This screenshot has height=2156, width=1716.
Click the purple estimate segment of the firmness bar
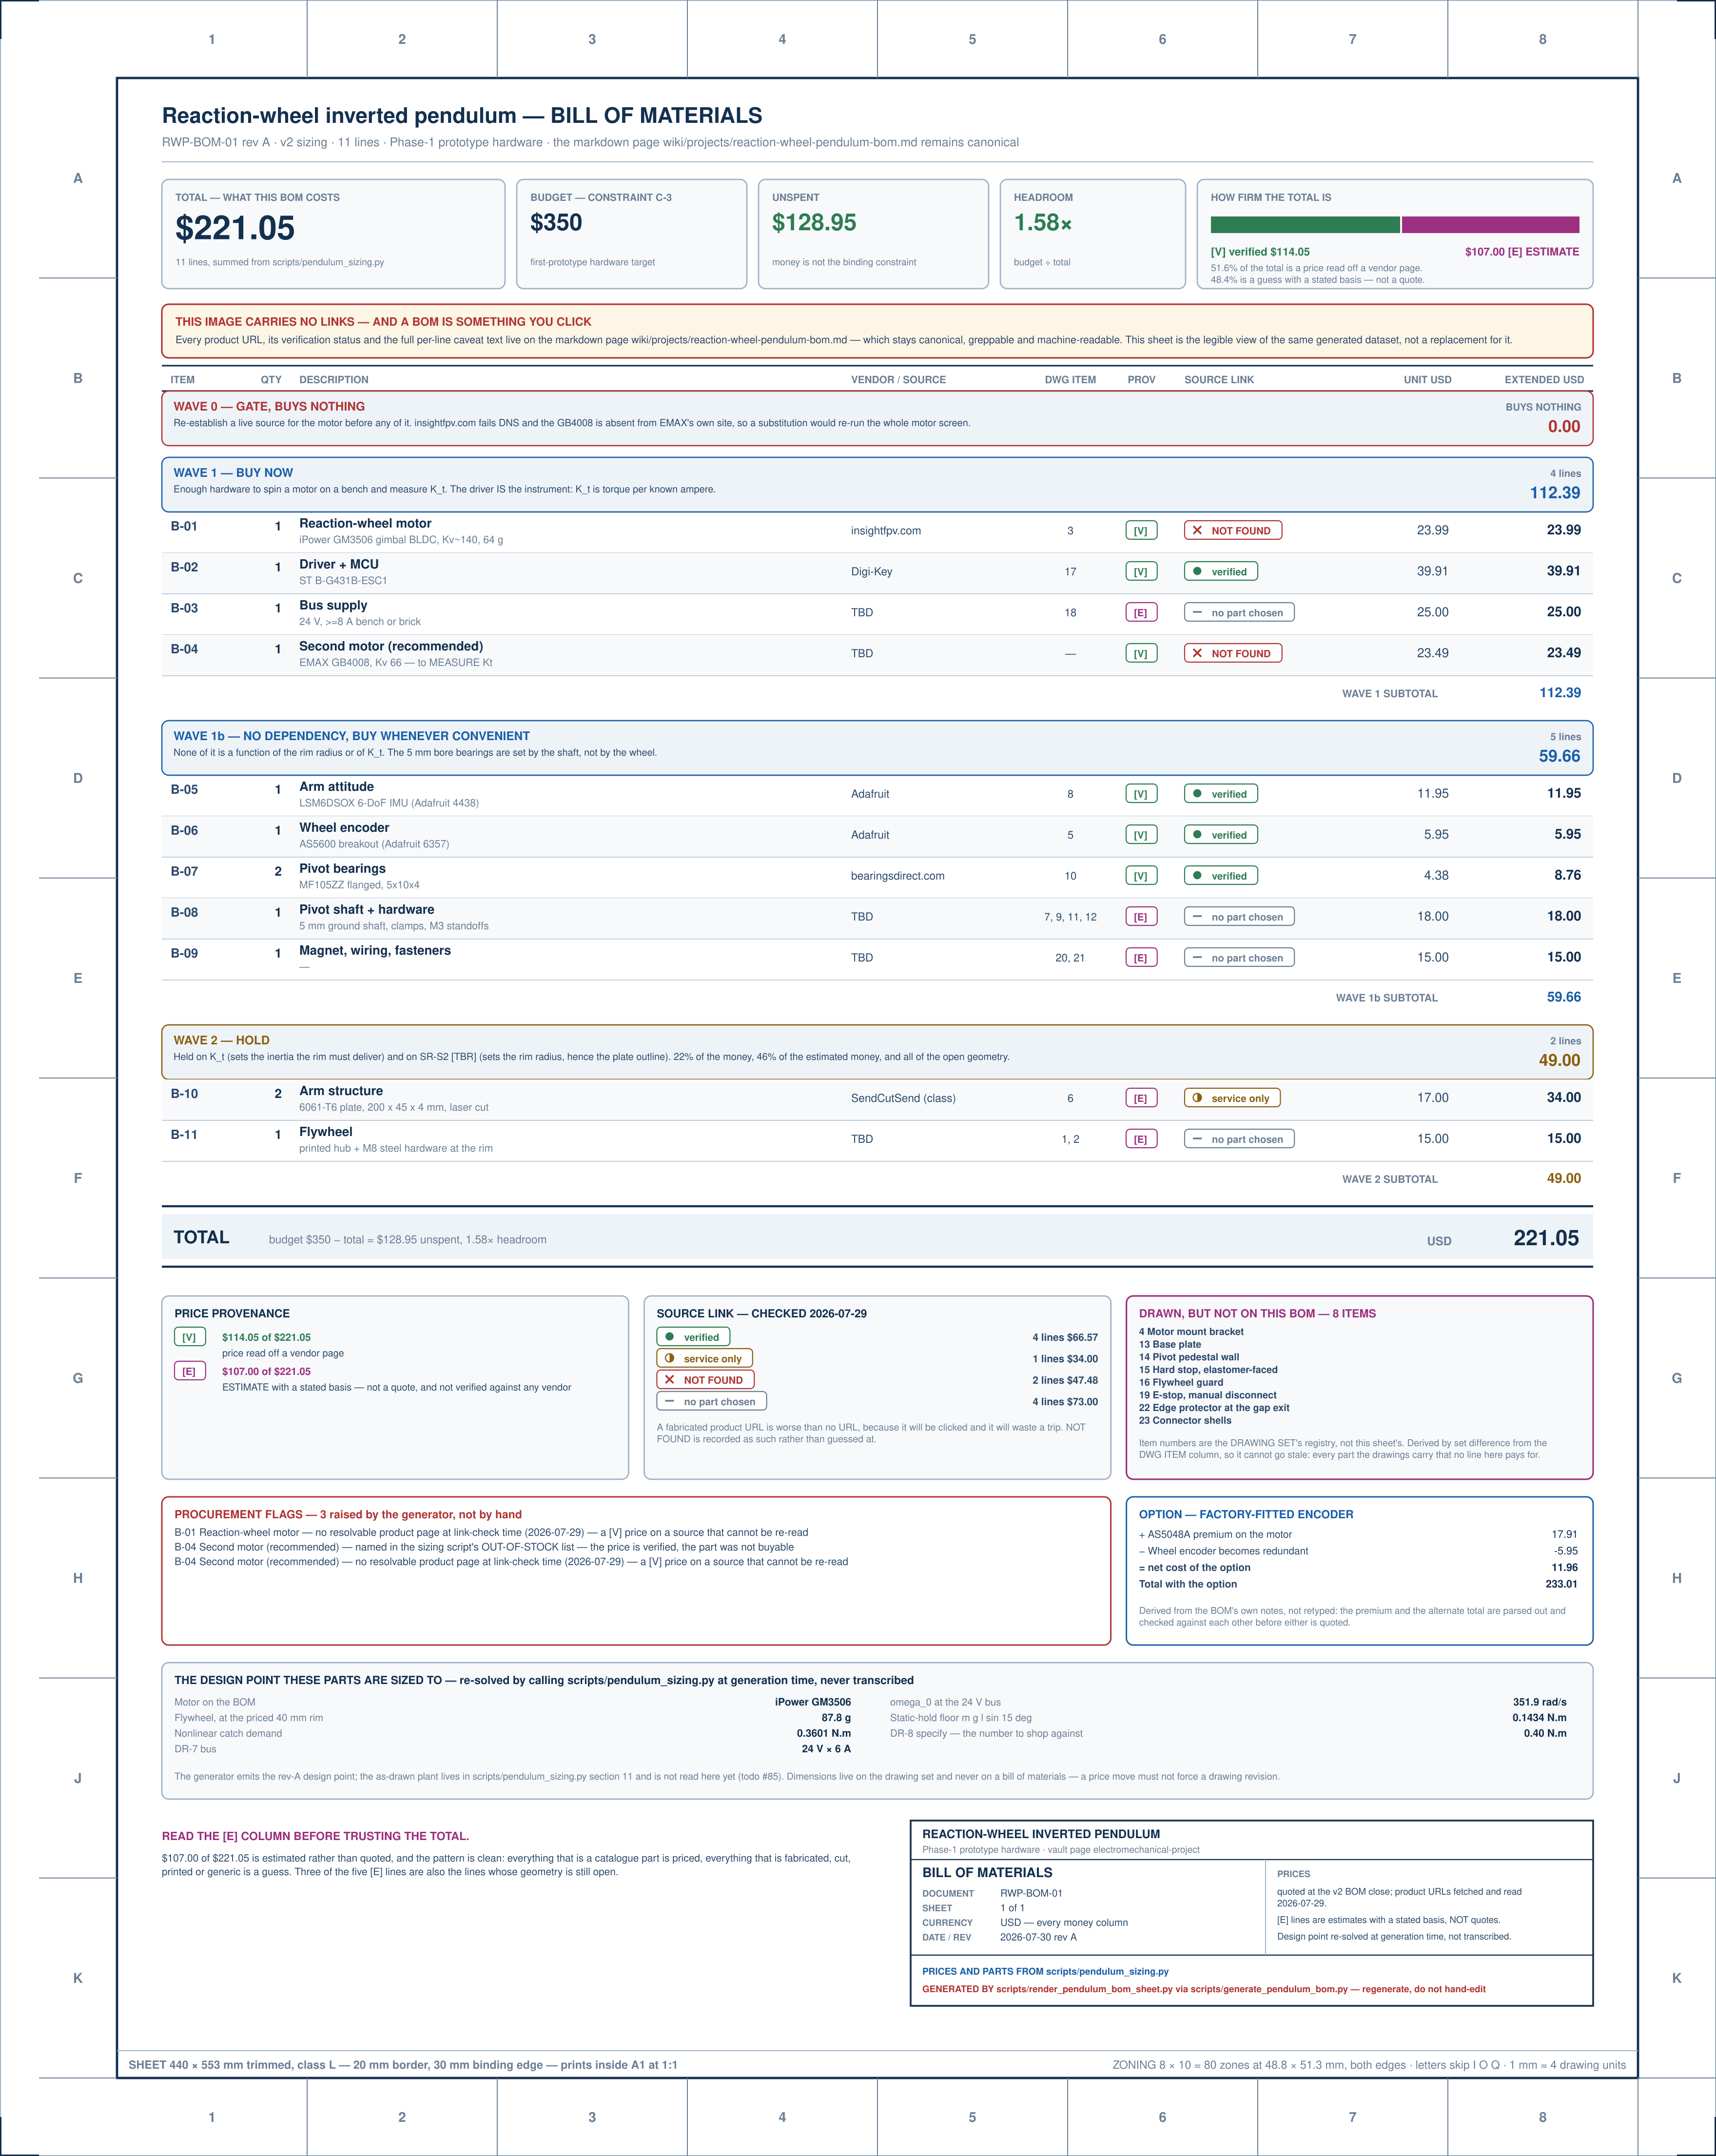(1490, 225)
